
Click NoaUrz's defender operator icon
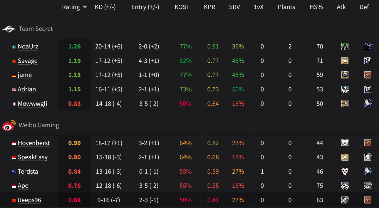click(x=368, y=46)
